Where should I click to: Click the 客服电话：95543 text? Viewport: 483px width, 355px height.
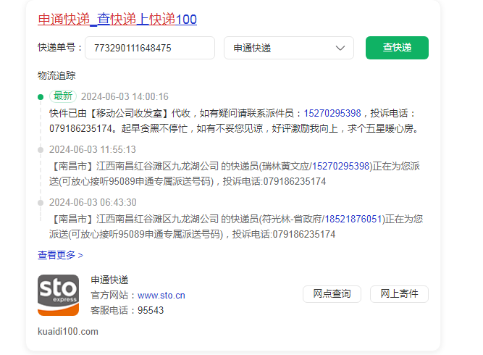(x=127, y=310)
